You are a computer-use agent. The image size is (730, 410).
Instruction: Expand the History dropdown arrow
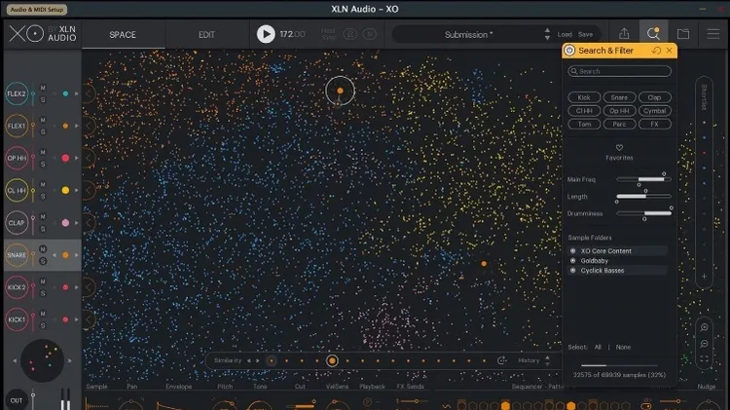pos(547,360)
